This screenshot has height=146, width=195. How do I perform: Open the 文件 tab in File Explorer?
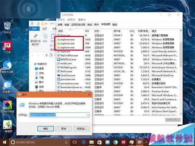coord(34,29)
